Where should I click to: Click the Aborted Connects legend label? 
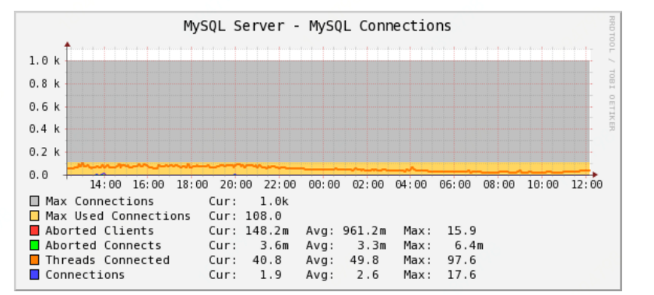(x=103, y=245)
